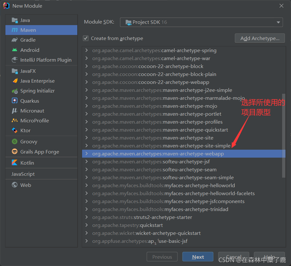
Task: Select myfaces-archetype-helloworld row
Action: (184, 186)
